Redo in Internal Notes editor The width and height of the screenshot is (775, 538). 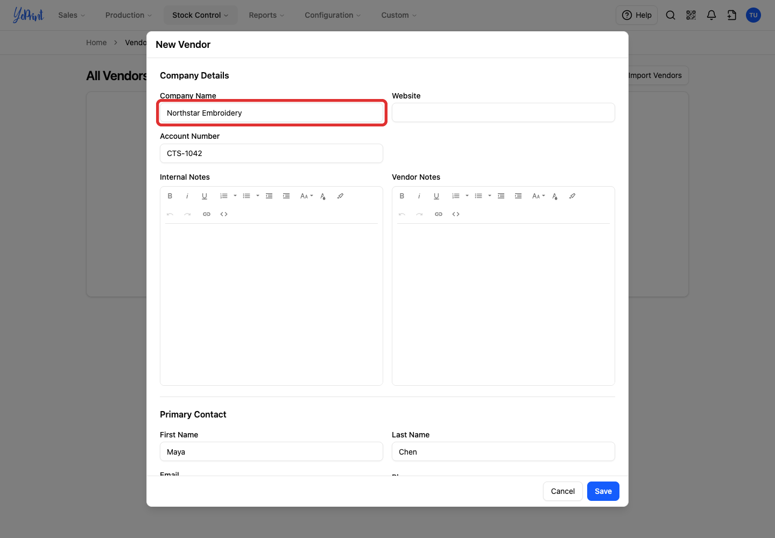[x=187, y=214]
